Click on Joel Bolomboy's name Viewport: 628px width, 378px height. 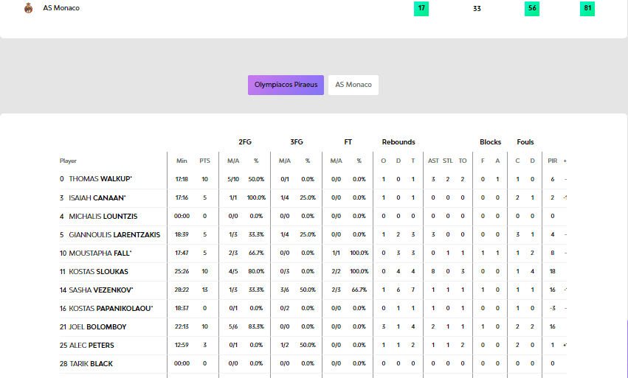coord(97,326)
